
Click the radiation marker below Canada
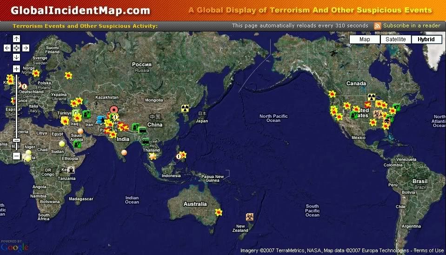pyautogui.click(x=371, y=97)
